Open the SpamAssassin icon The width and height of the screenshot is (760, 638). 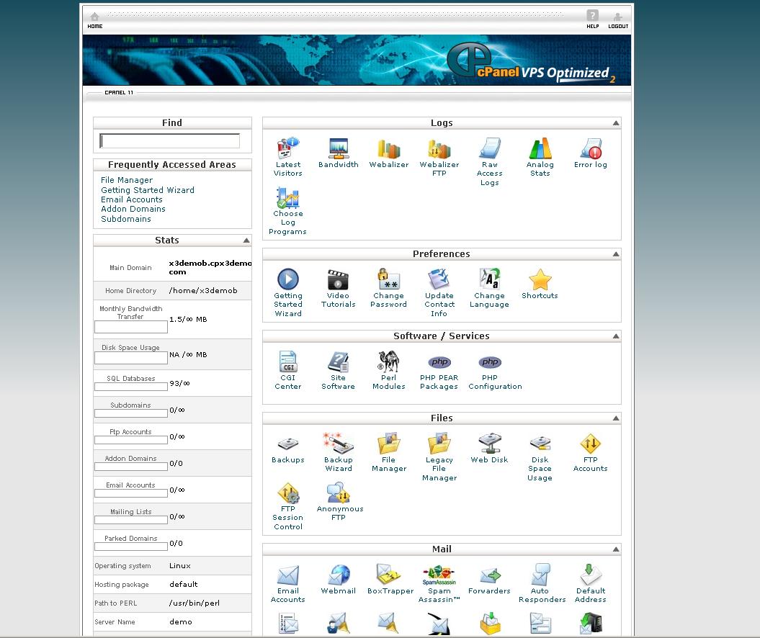point(439,575)
